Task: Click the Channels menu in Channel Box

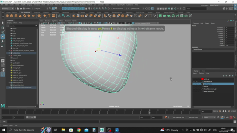Action: [196, 23]
